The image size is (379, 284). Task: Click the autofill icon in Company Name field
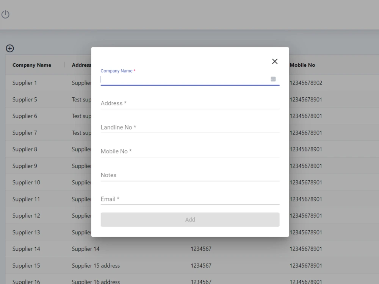273,79
